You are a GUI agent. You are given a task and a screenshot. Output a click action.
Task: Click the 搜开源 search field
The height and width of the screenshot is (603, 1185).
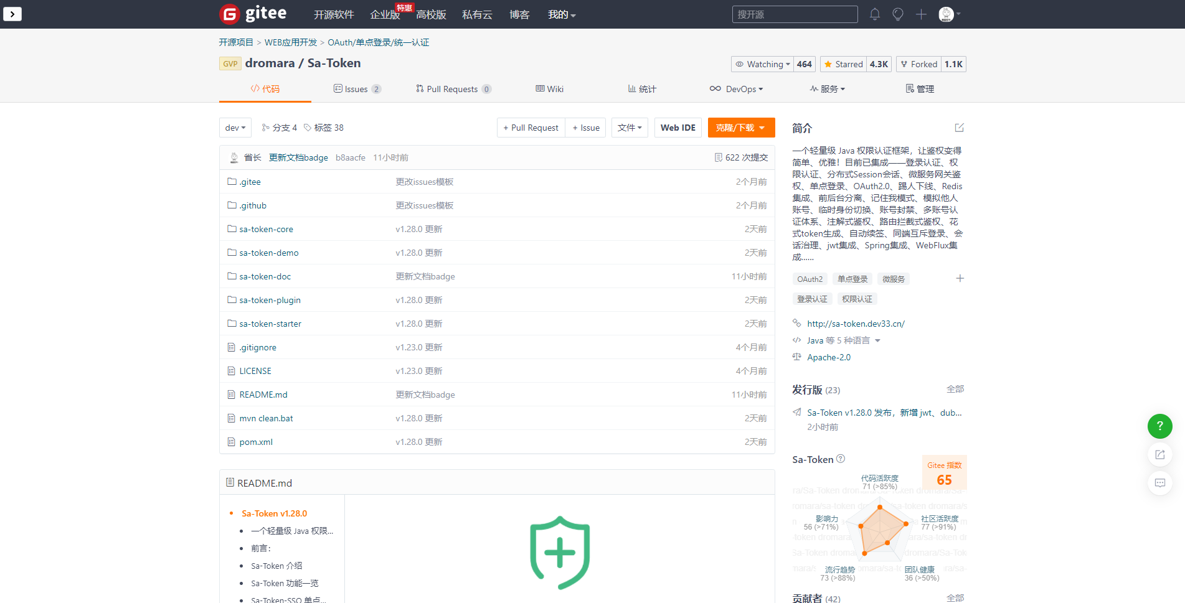pos(795,14)
